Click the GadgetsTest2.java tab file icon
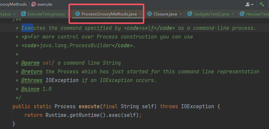Viewport: 269px width, 129px height. click(190, 14)
